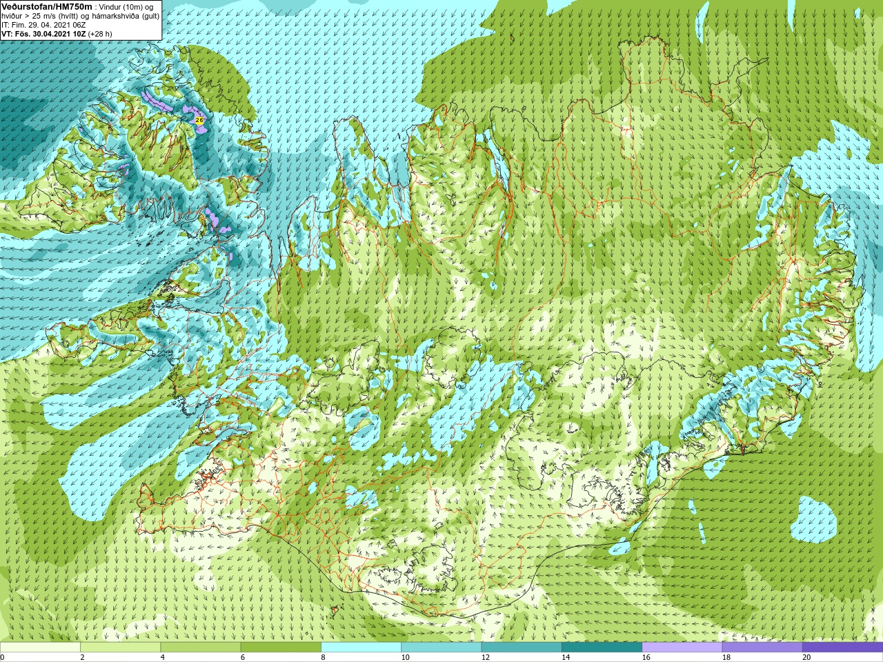Pick the turquoise 10–12 m/s scale swatch

[441, 647]
